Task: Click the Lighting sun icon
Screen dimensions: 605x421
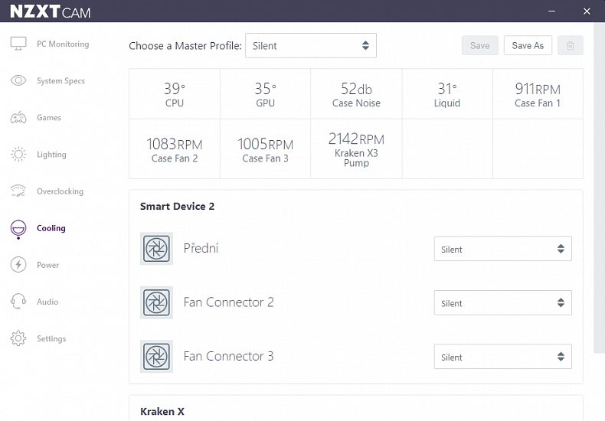Action: (18, 155)
